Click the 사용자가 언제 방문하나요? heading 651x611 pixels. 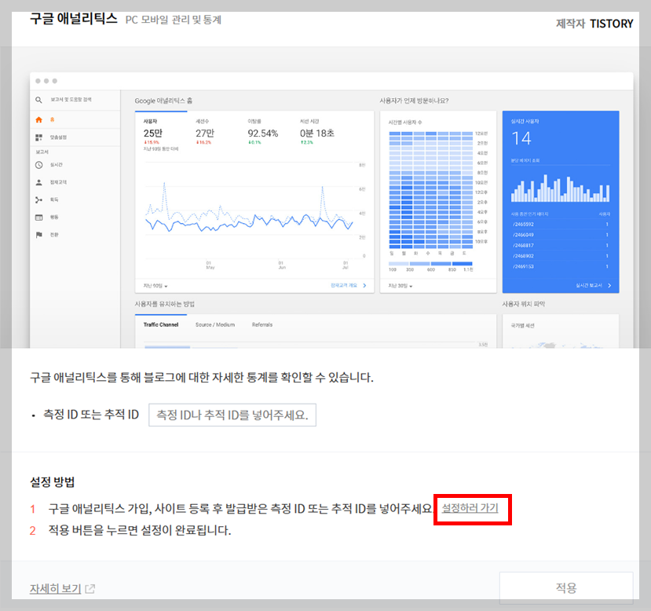(414, 101)
